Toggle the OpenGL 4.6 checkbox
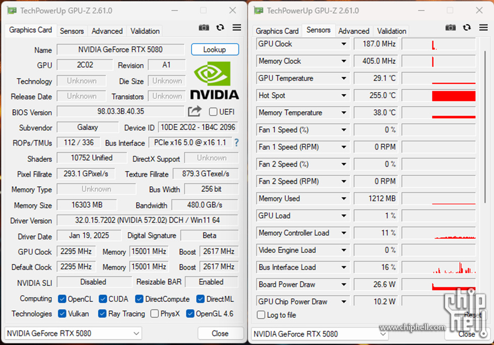 190,313
